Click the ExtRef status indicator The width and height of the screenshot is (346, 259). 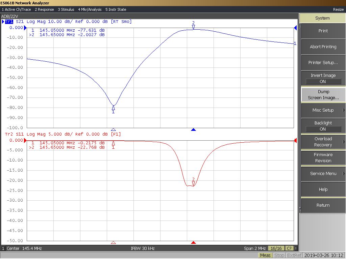point(294,255)
